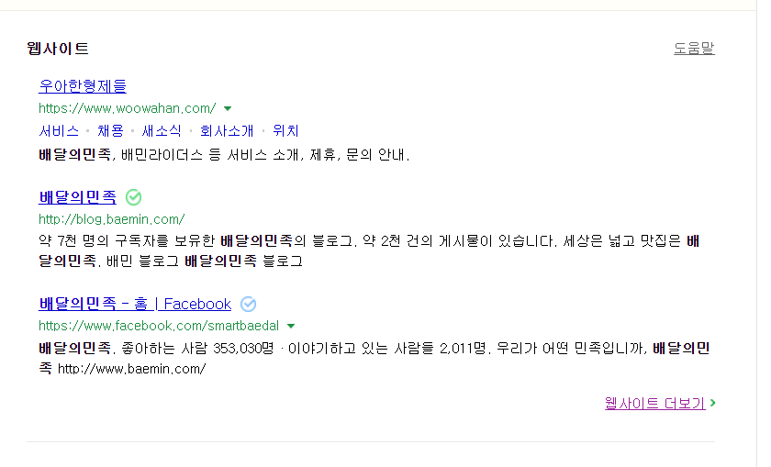This screenshot has width=771, height=467.
Task: Open the 회사소개 sublink
Action: click(x=227, y=131)
